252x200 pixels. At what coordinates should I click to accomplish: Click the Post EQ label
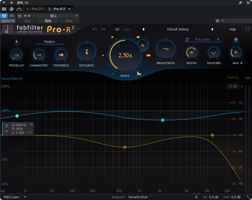click(x=233, y=77)
